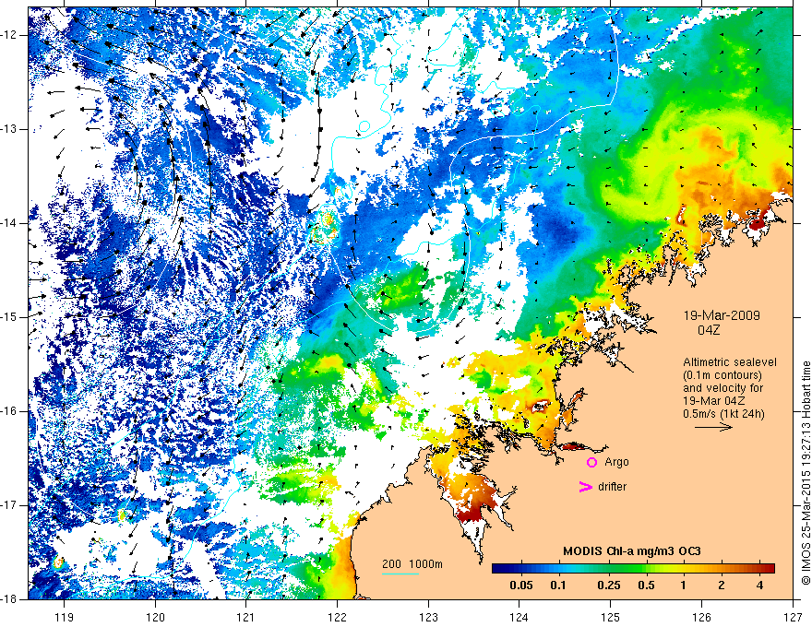This screenshot has width=812, height=627.
Task: Click the magenta drifter arrowhead legend symbol
Action: coord(586,487)
